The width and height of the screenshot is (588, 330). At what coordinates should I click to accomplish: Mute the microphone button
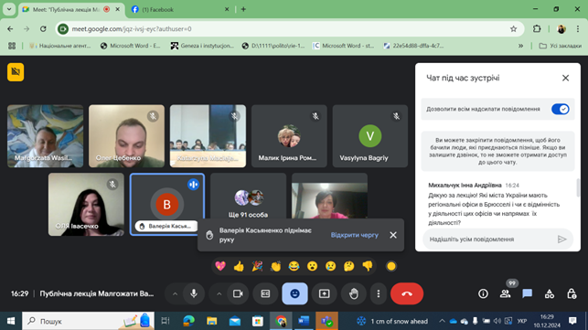click(x=194, y=293)
